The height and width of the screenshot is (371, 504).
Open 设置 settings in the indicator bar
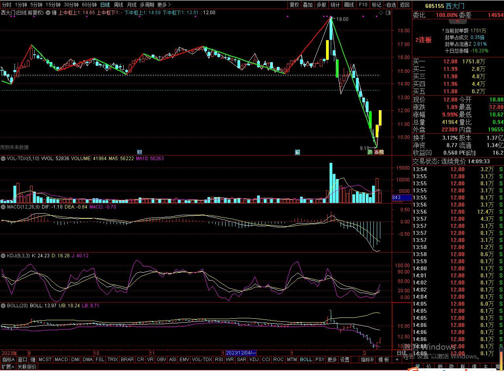345,360
